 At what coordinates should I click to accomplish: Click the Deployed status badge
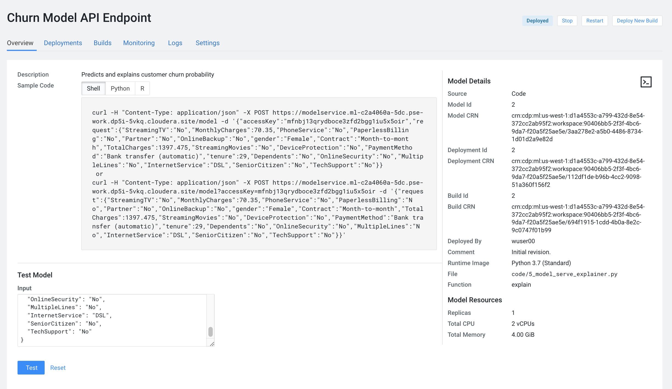pyautogui.click(x=537, y=21)
